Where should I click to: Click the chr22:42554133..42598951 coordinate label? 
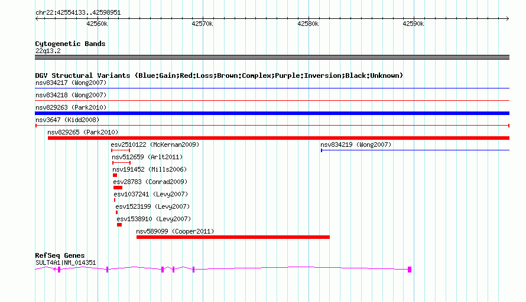click(78, 12)
